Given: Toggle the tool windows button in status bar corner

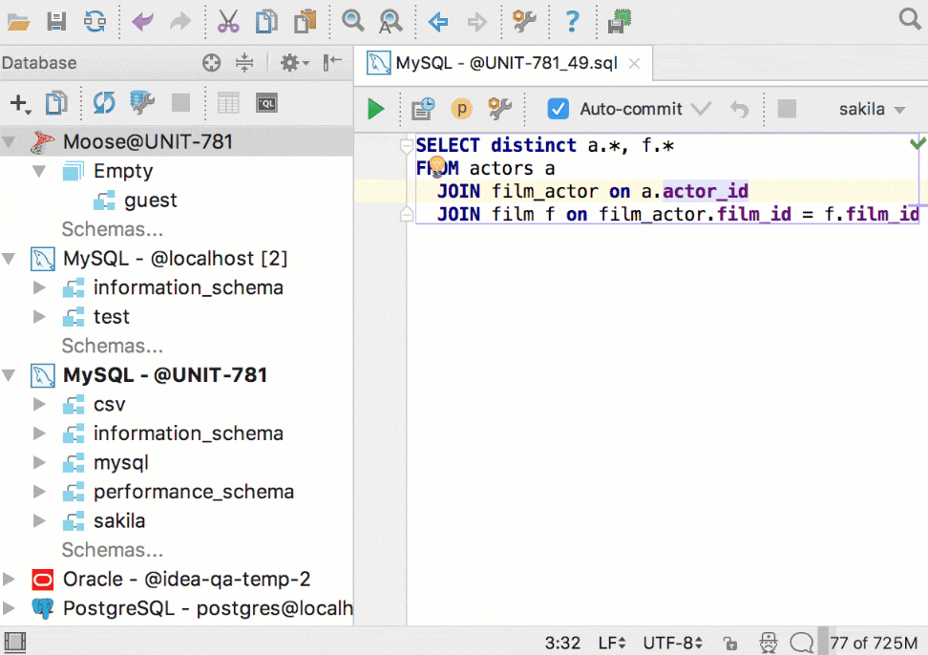Looking at the screenshot, I should 14,643.
